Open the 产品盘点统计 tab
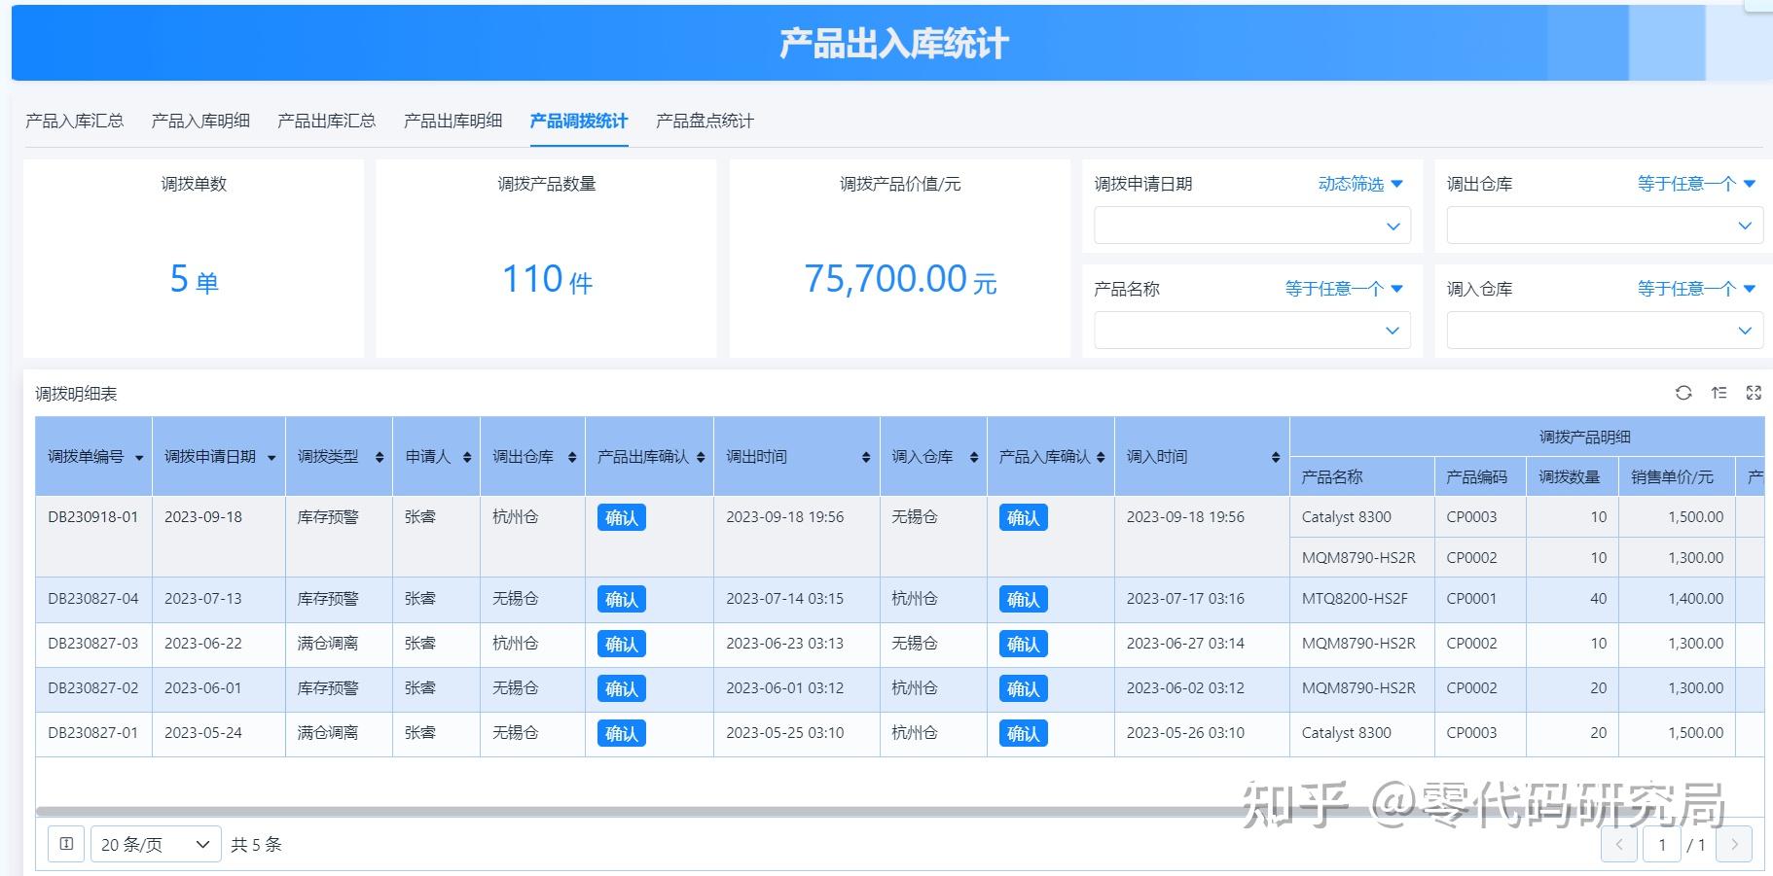1773x876 pixels. click(706, 121)
